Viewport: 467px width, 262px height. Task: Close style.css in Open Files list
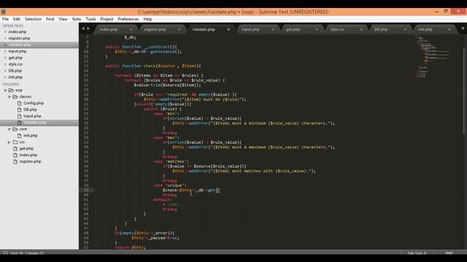tap(5, 64)
